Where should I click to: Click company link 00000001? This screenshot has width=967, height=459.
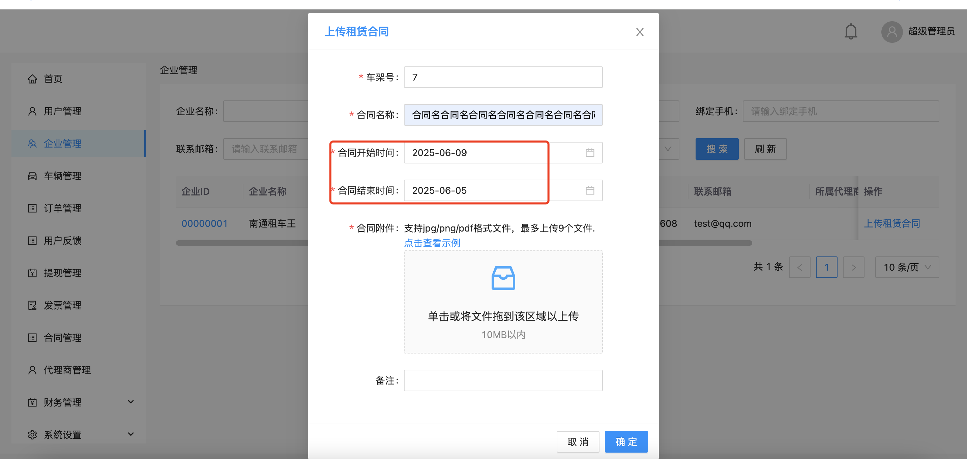tap(205, 223)
